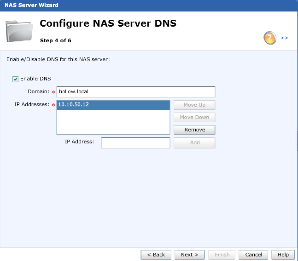Click the Configure NAS Server DNS heading
Viewport: 298px width, 261px height.
[108, 23]
